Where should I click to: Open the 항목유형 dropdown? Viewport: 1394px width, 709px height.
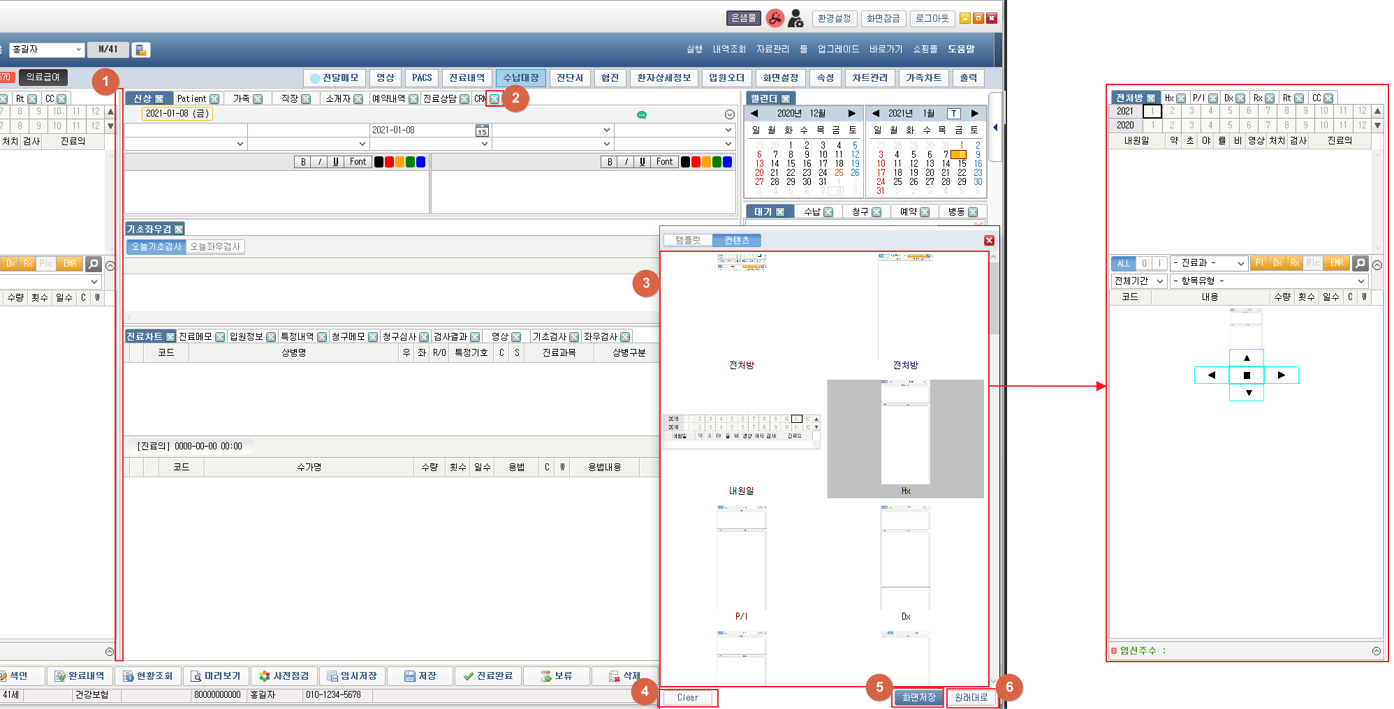[1268, 281]
